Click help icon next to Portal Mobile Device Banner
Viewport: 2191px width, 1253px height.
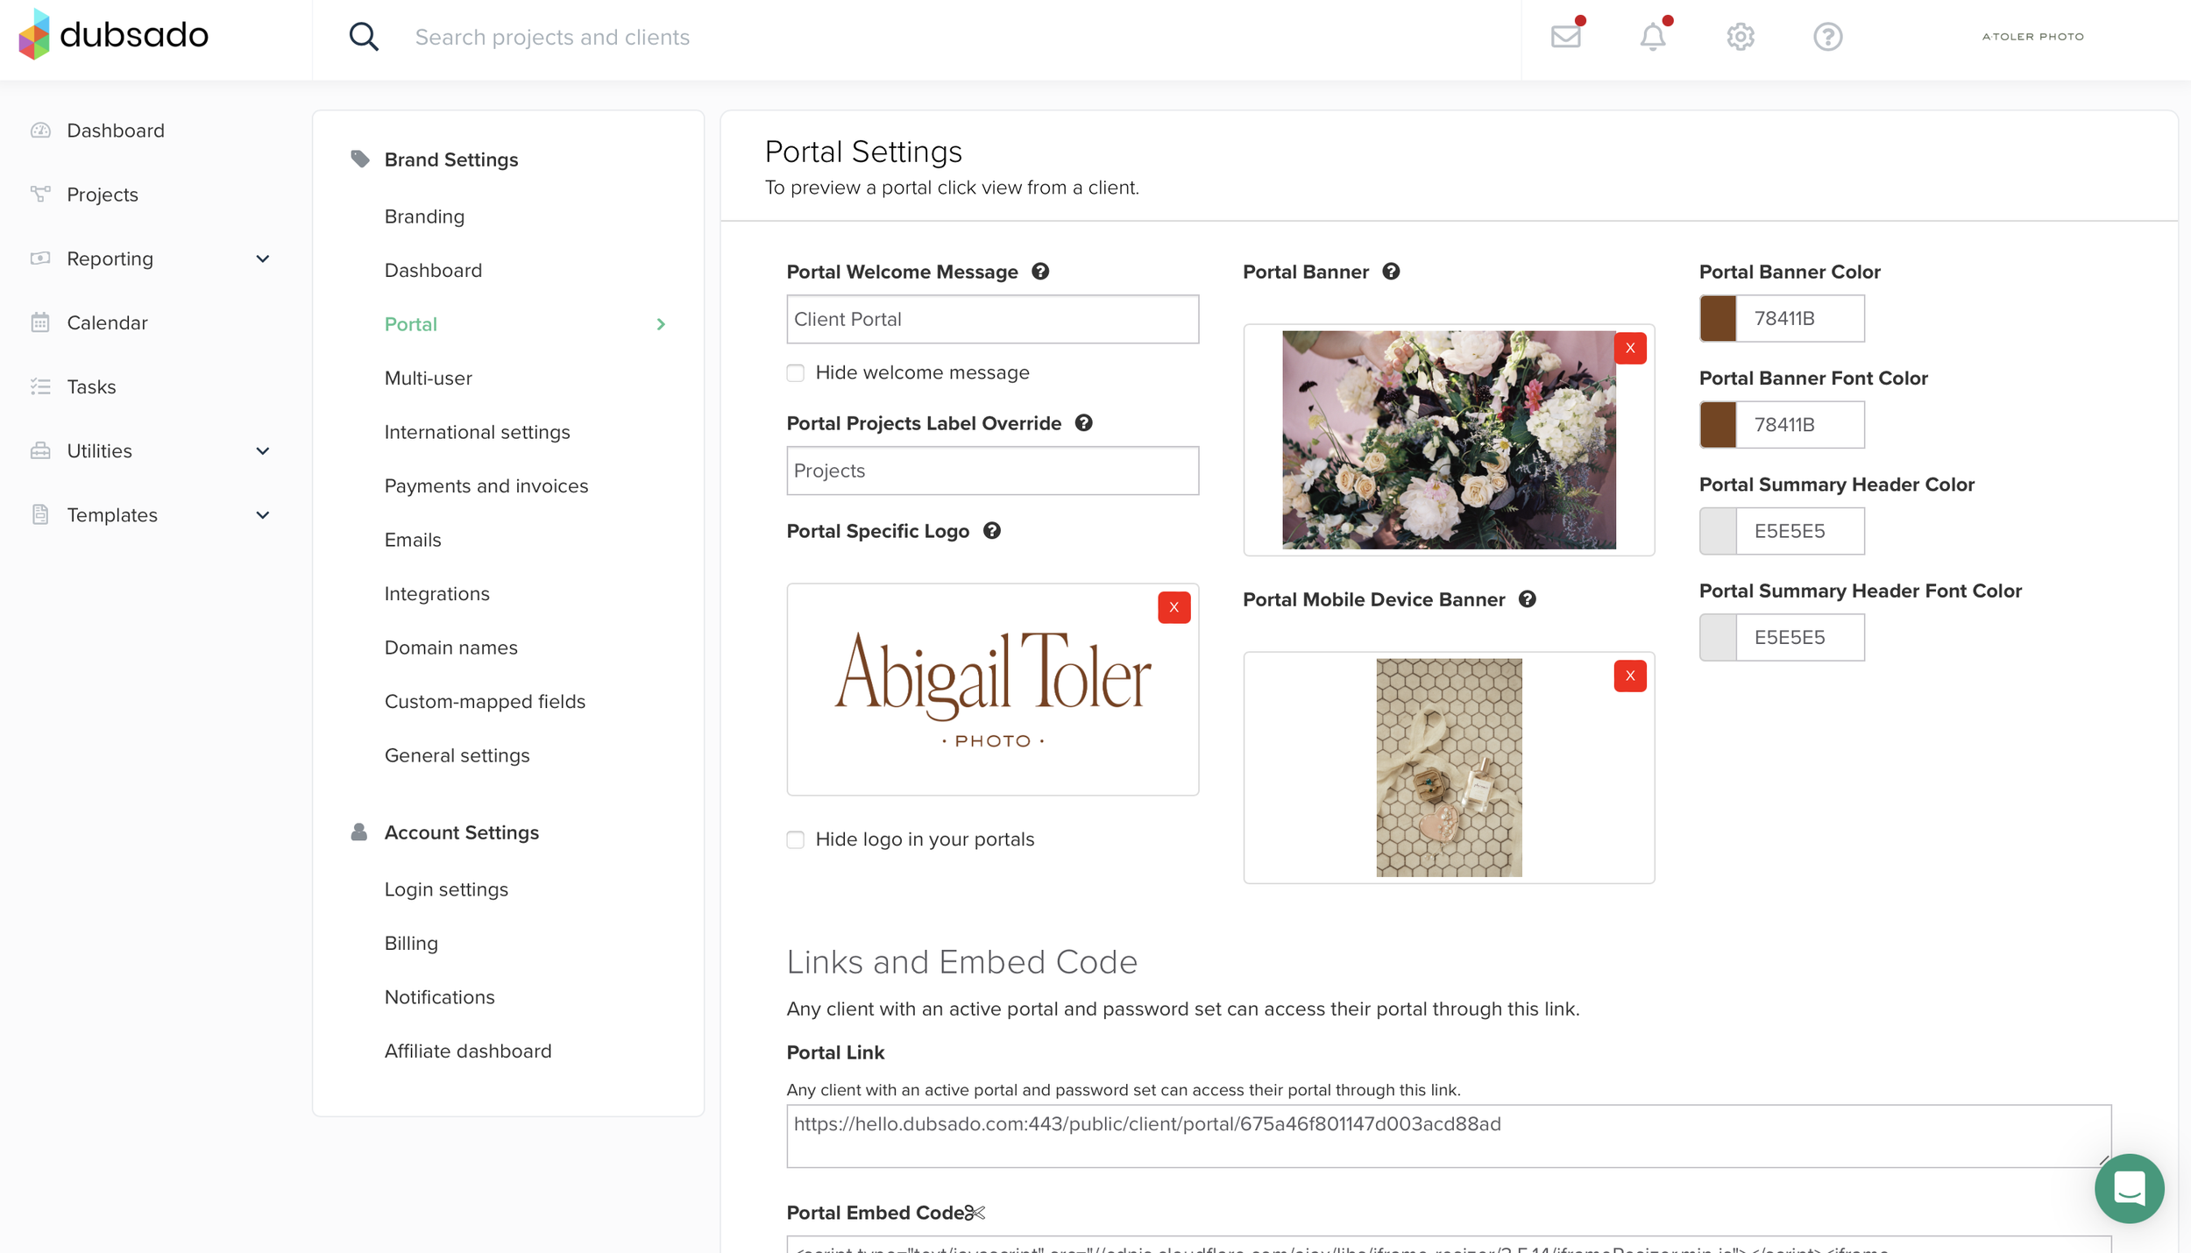[1527, 599]
